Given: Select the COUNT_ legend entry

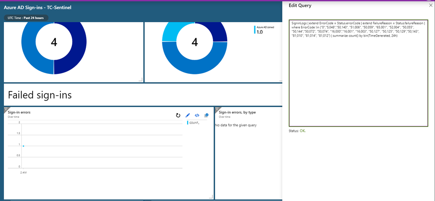Looking at the screenshot, I should click(x=193, y=123).
